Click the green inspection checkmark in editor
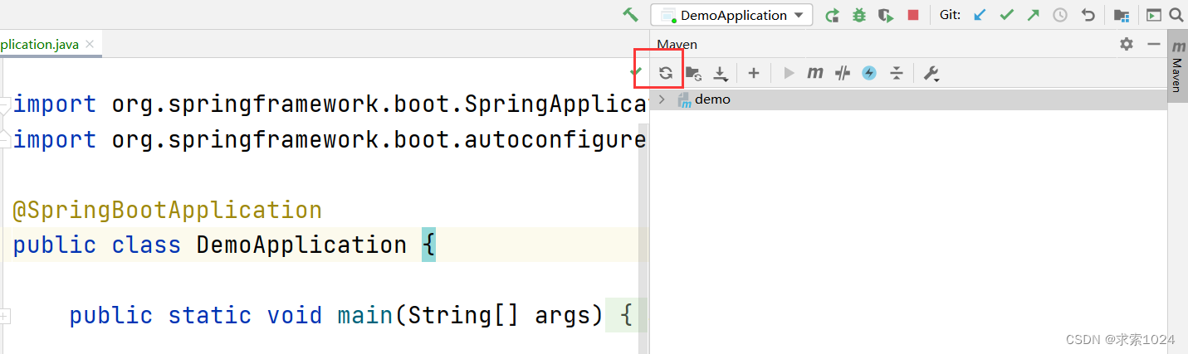 tap(635, 72)
